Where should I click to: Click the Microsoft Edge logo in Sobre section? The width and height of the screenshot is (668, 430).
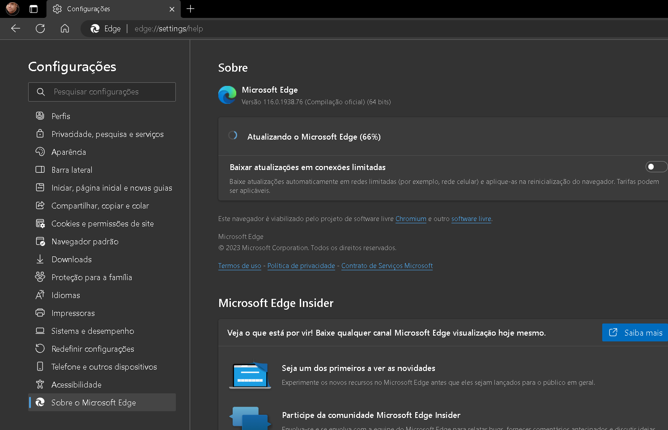(x=227, y=95)
